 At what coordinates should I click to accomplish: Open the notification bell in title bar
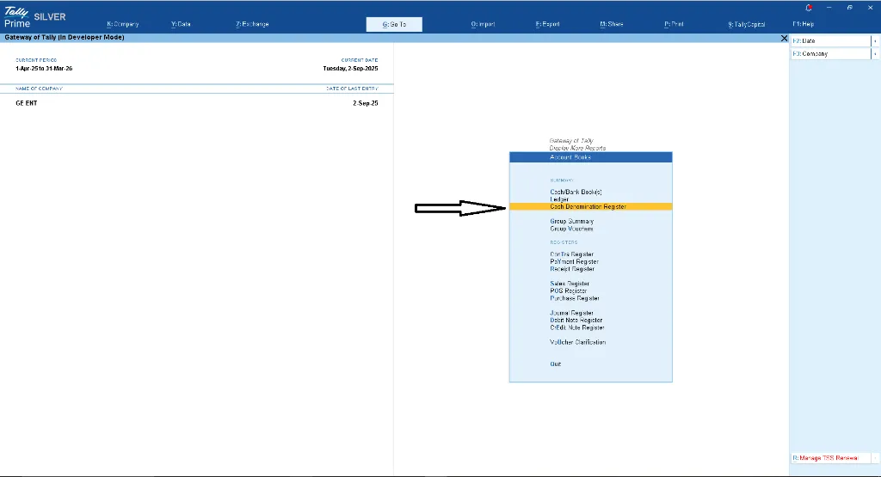809,8
